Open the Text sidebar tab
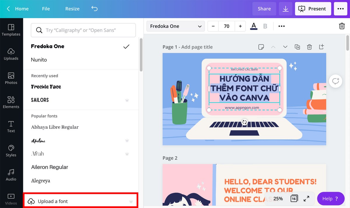This screenshot has width=350, height=208. 11,127
